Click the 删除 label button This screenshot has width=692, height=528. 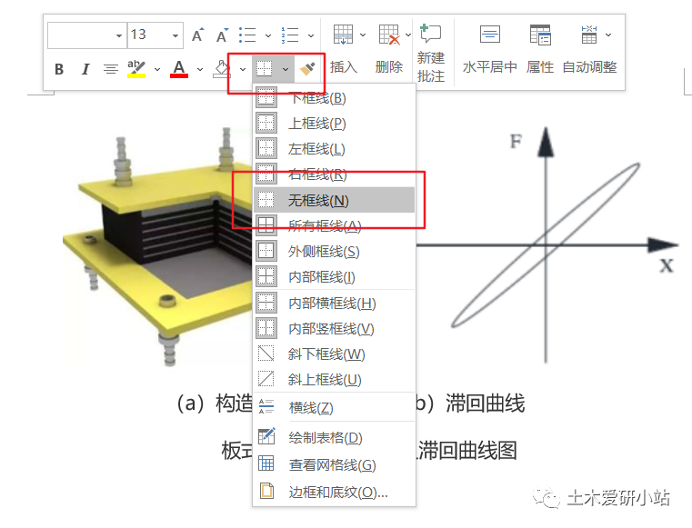(389, 67)
